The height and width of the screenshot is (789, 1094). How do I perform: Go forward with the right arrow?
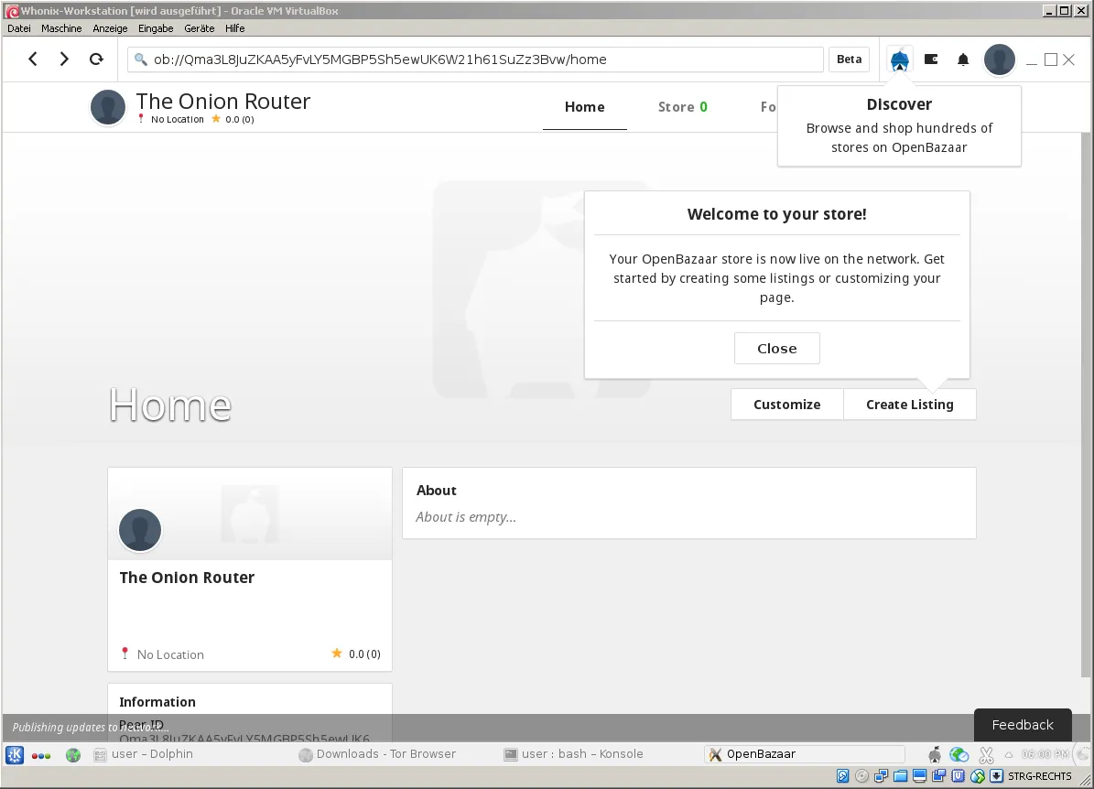tap(64, 59)
